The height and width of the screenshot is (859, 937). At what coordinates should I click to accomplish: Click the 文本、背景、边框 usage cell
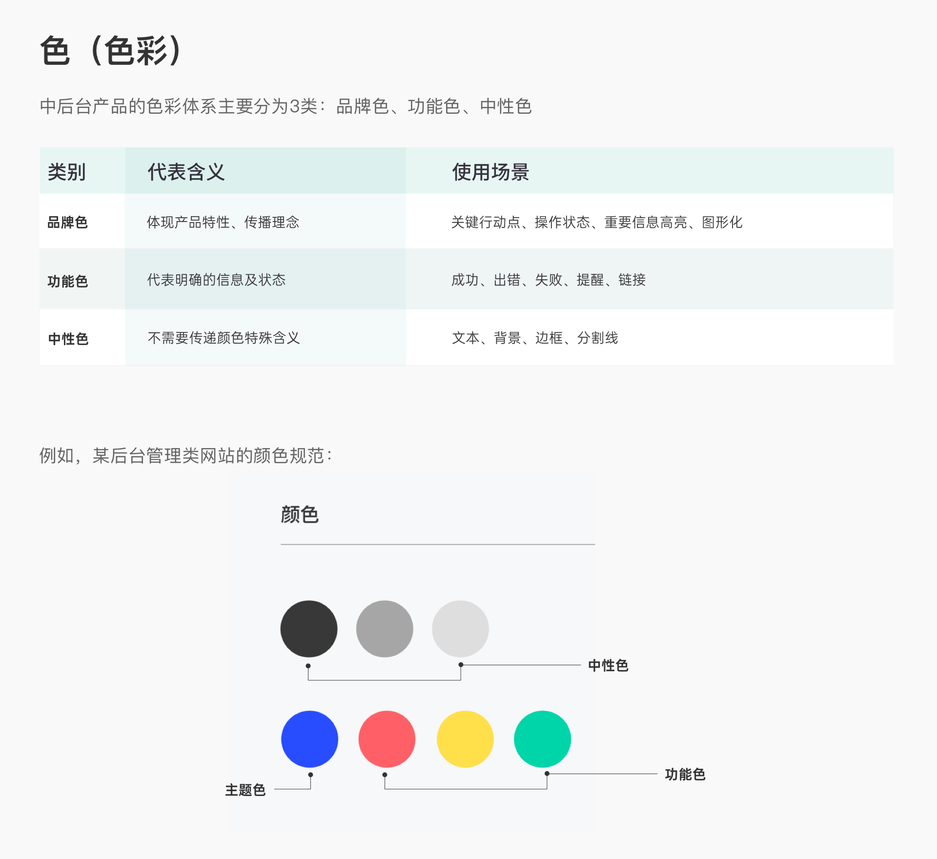534,338
